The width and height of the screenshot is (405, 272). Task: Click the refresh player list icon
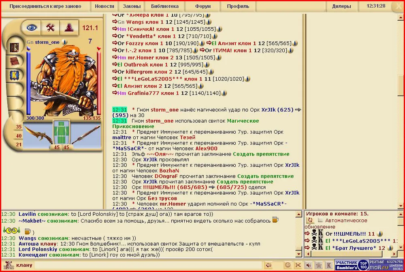click(310, 221)
